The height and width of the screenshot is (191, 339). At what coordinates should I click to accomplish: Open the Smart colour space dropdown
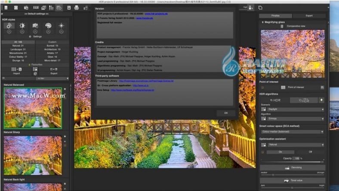292,132
